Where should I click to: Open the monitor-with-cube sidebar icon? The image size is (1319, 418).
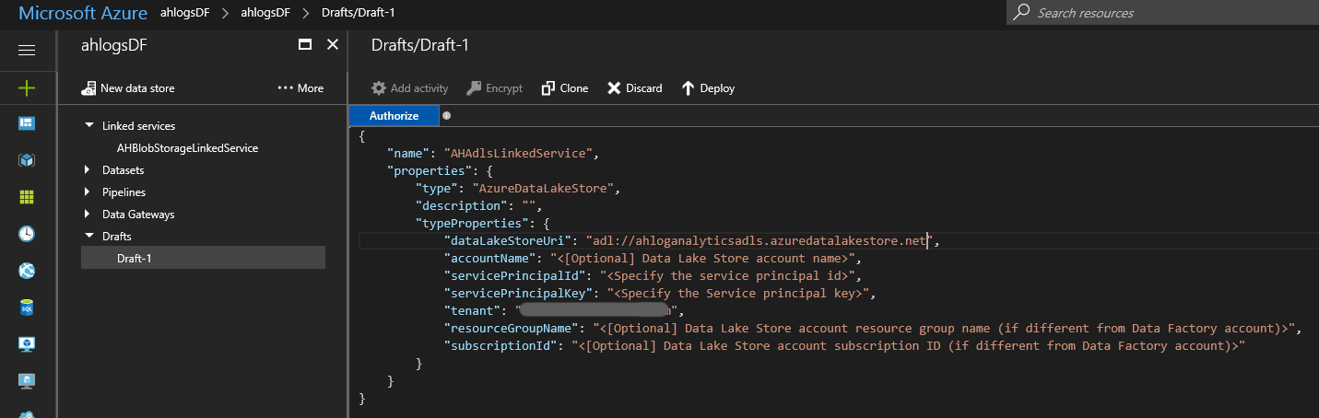pyautogui.click(x=27, y=344)
